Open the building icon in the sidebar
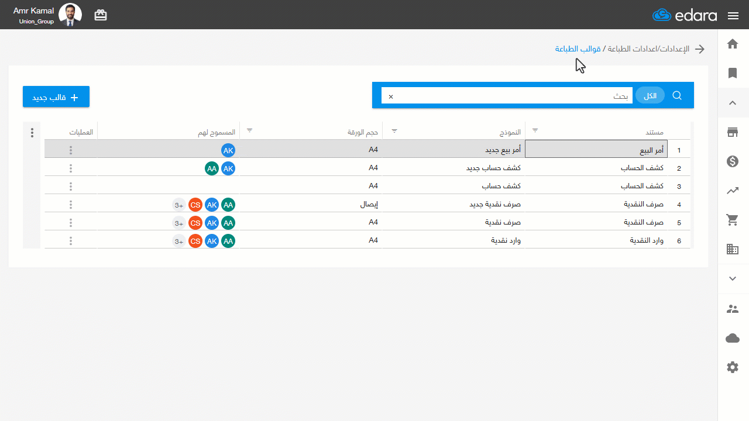Screen dimensions: 749x421 click(733, 249)
